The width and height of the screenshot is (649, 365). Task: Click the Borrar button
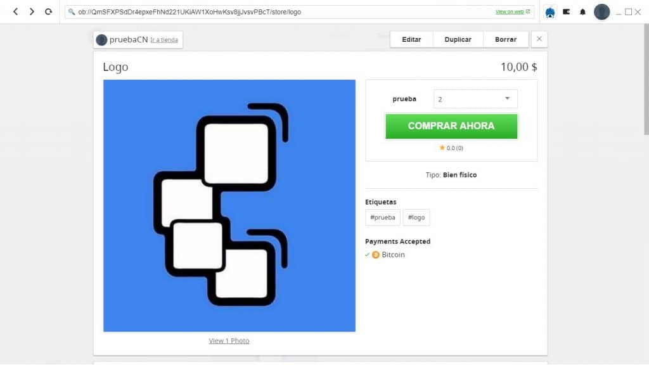[506, 39]
